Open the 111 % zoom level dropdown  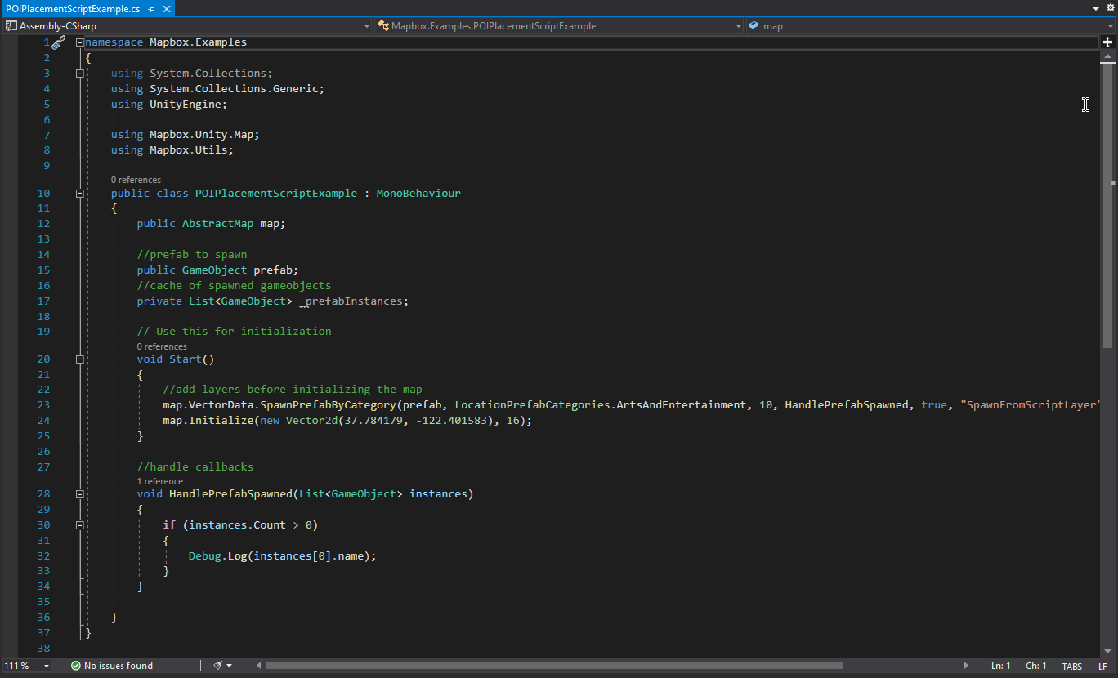[x=26, y=666]
